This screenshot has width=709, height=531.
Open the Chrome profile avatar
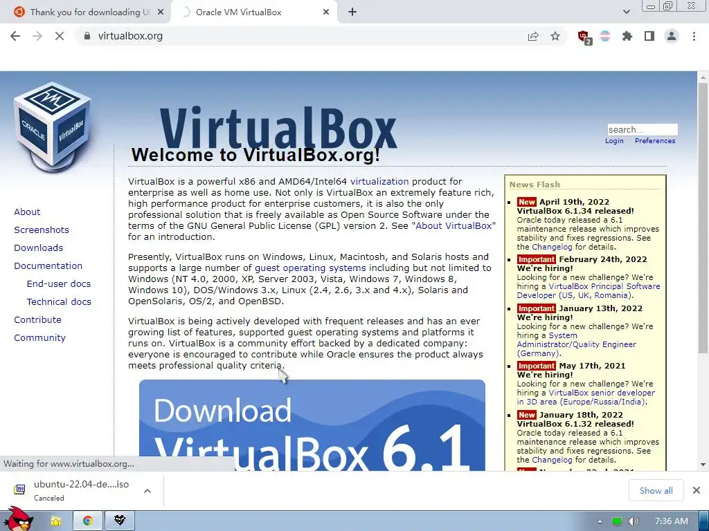point(672,36)
